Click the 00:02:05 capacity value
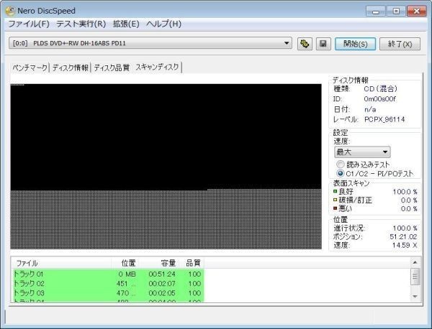 point(162,293)
